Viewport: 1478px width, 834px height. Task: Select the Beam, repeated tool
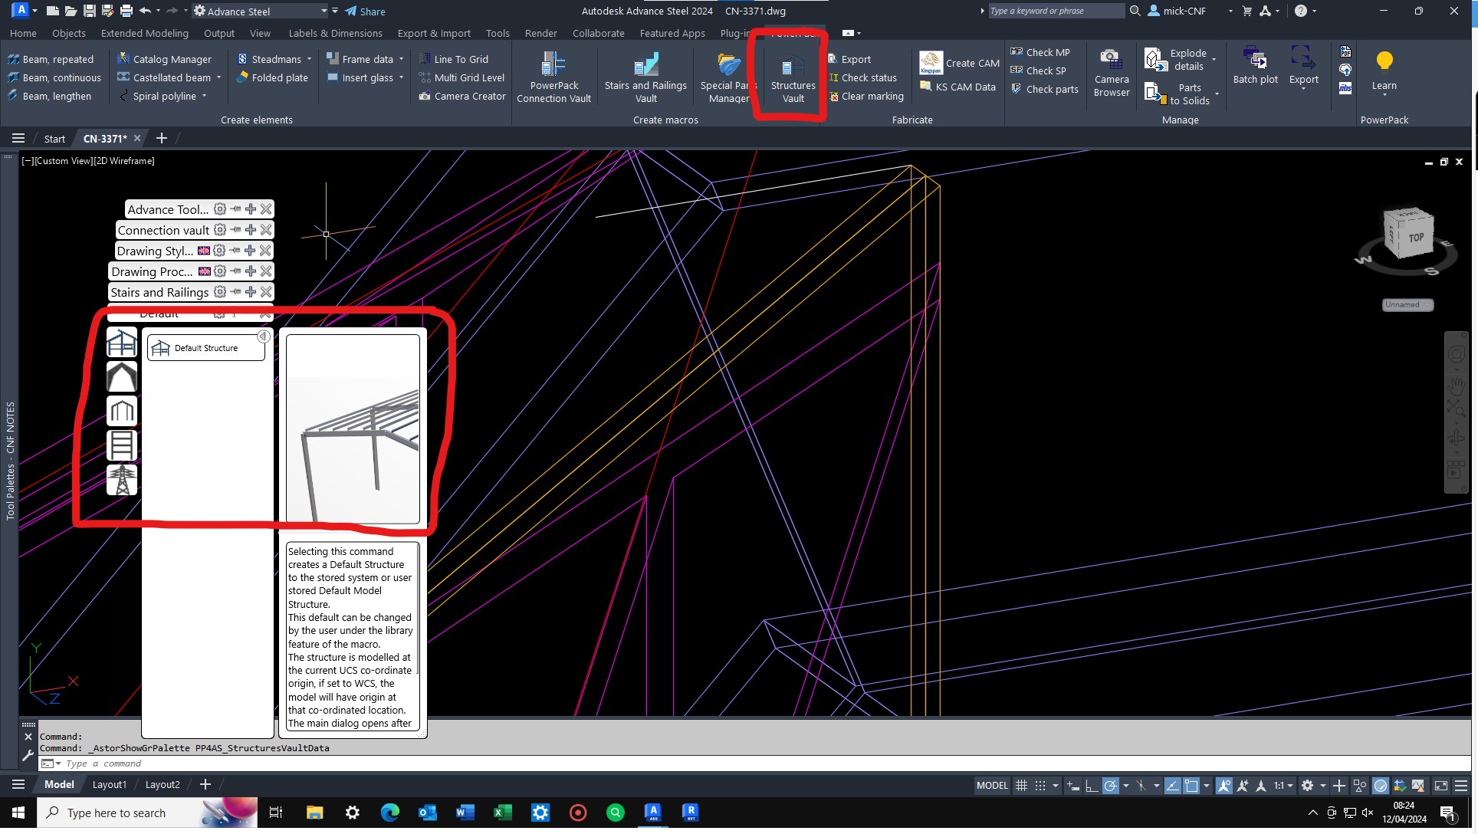(51, 58)
